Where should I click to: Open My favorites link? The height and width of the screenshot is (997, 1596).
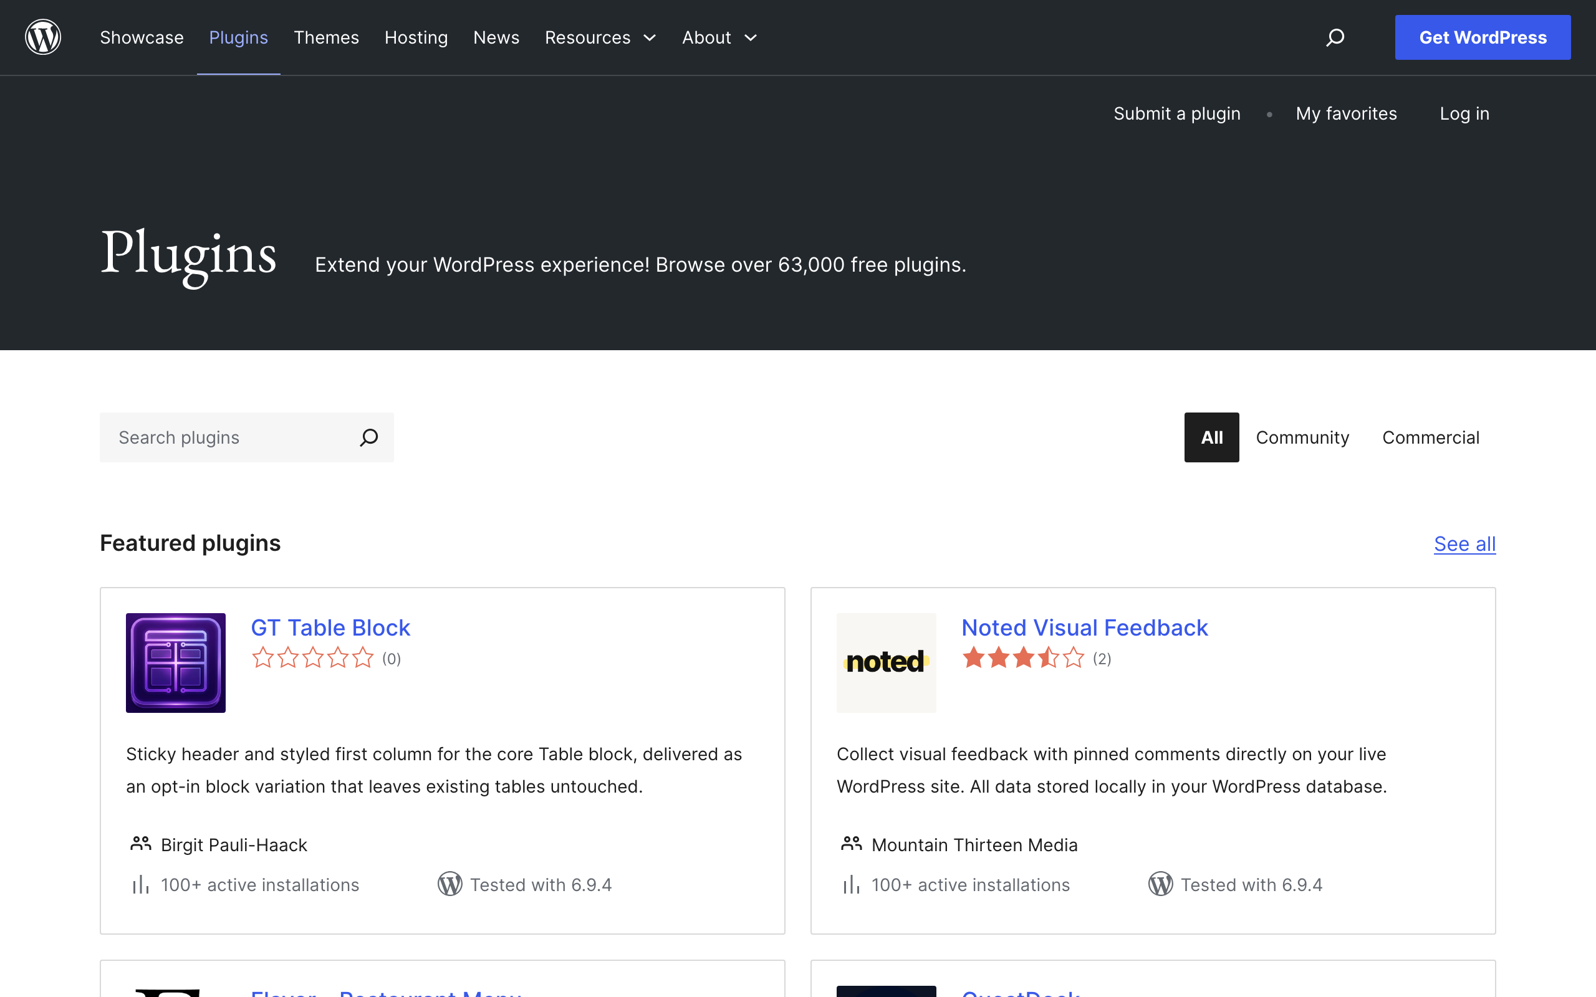tap(1347, 113)
